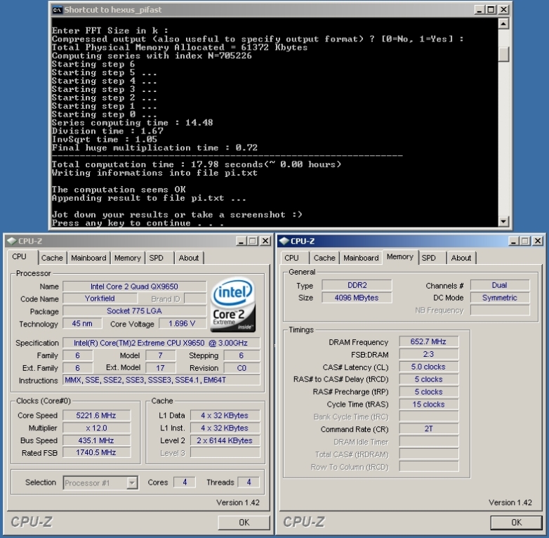Select the Memory tab in right CPU-Z window
This screenshot has height=538, width=549.
pyautogui.click(x=400, y=257)
